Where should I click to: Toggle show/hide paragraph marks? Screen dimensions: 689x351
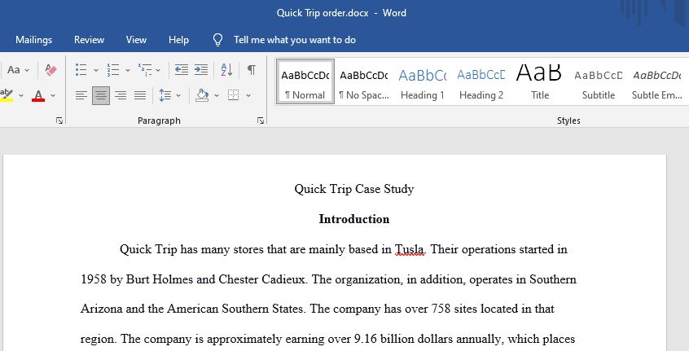coord(252,69)
